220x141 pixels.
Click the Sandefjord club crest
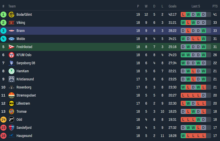click(12, 128)
